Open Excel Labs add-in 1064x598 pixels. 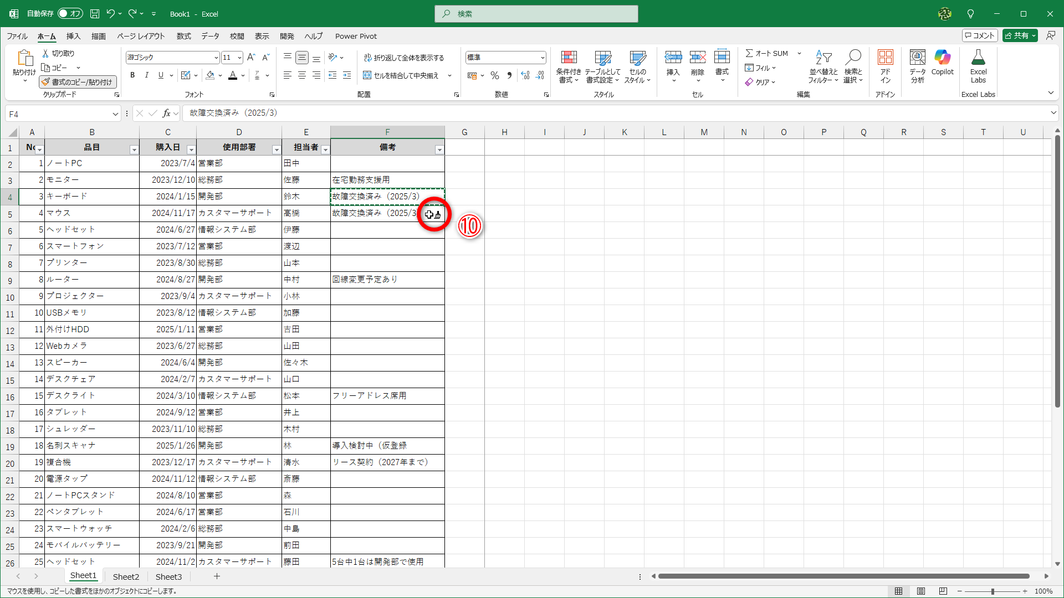coord(978,66)
